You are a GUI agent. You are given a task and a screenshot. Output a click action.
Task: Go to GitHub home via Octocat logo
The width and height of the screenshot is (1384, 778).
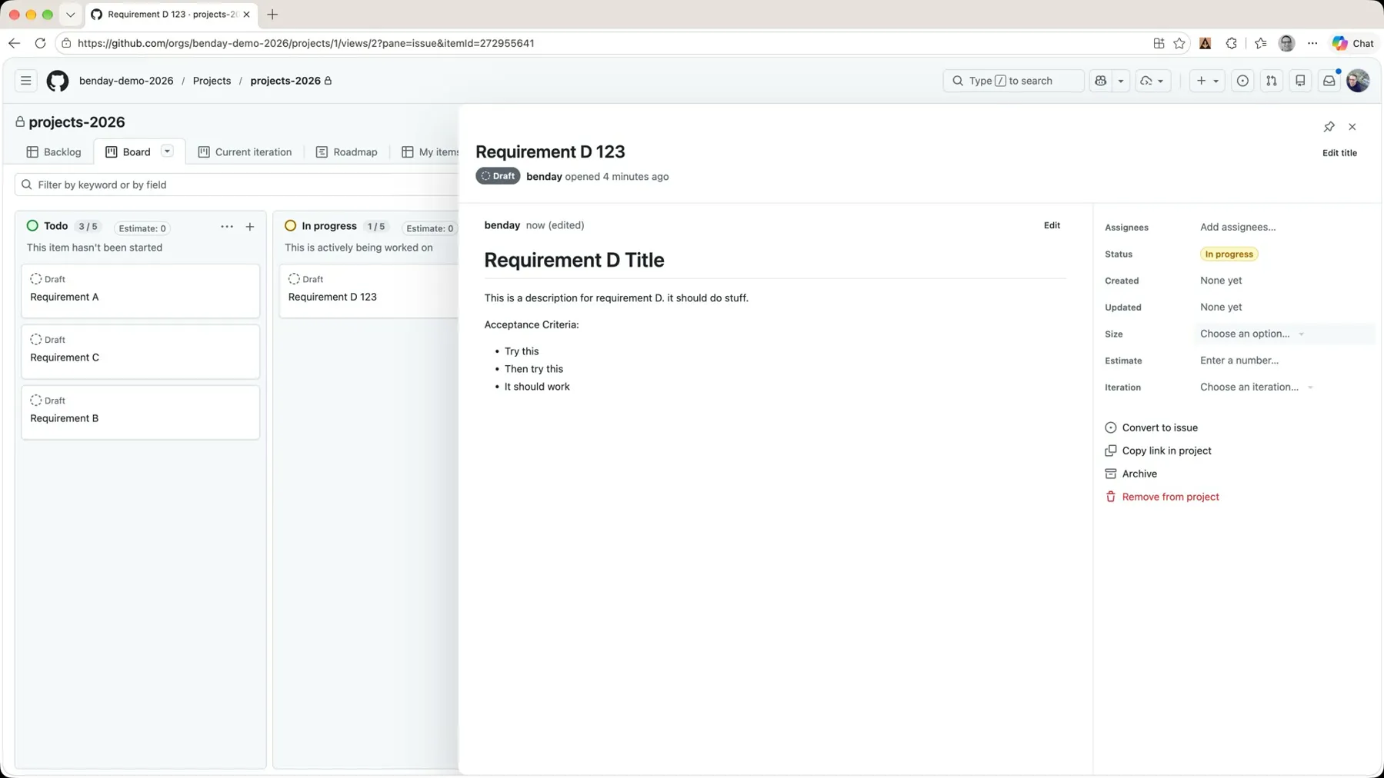pos(58,81)
